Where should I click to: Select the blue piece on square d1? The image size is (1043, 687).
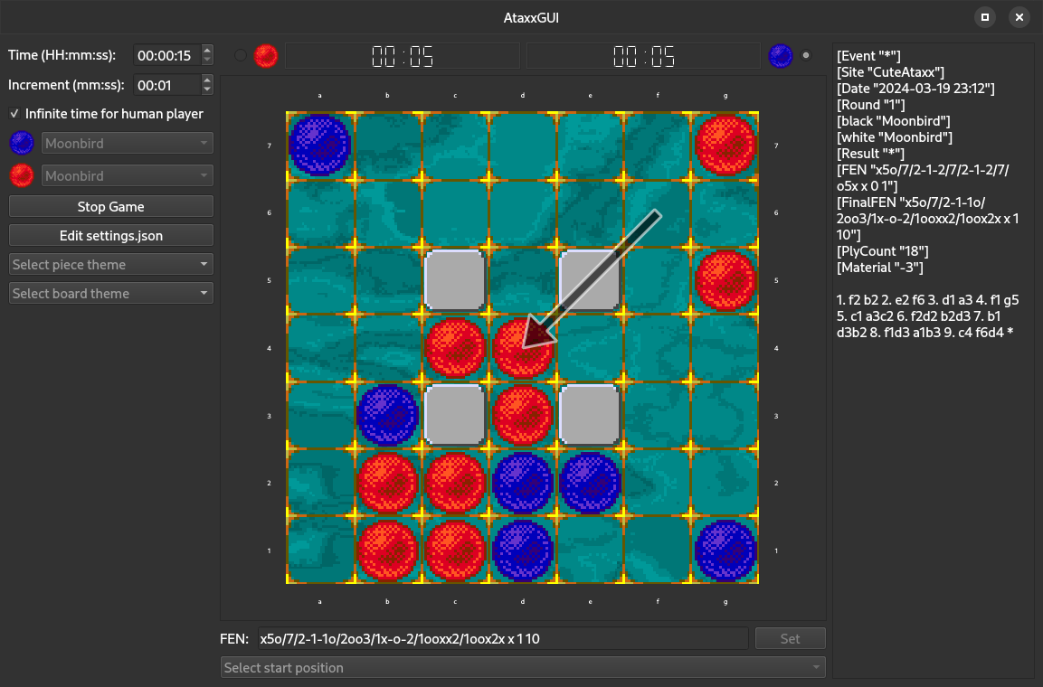tap(523, 551)
